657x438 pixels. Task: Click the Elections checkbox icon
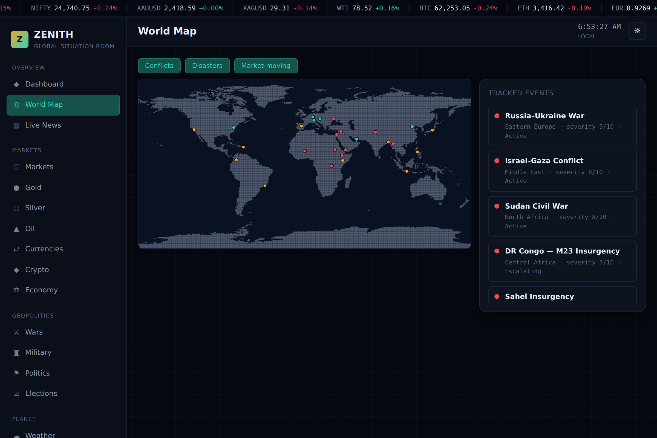(x=16, y=394)
